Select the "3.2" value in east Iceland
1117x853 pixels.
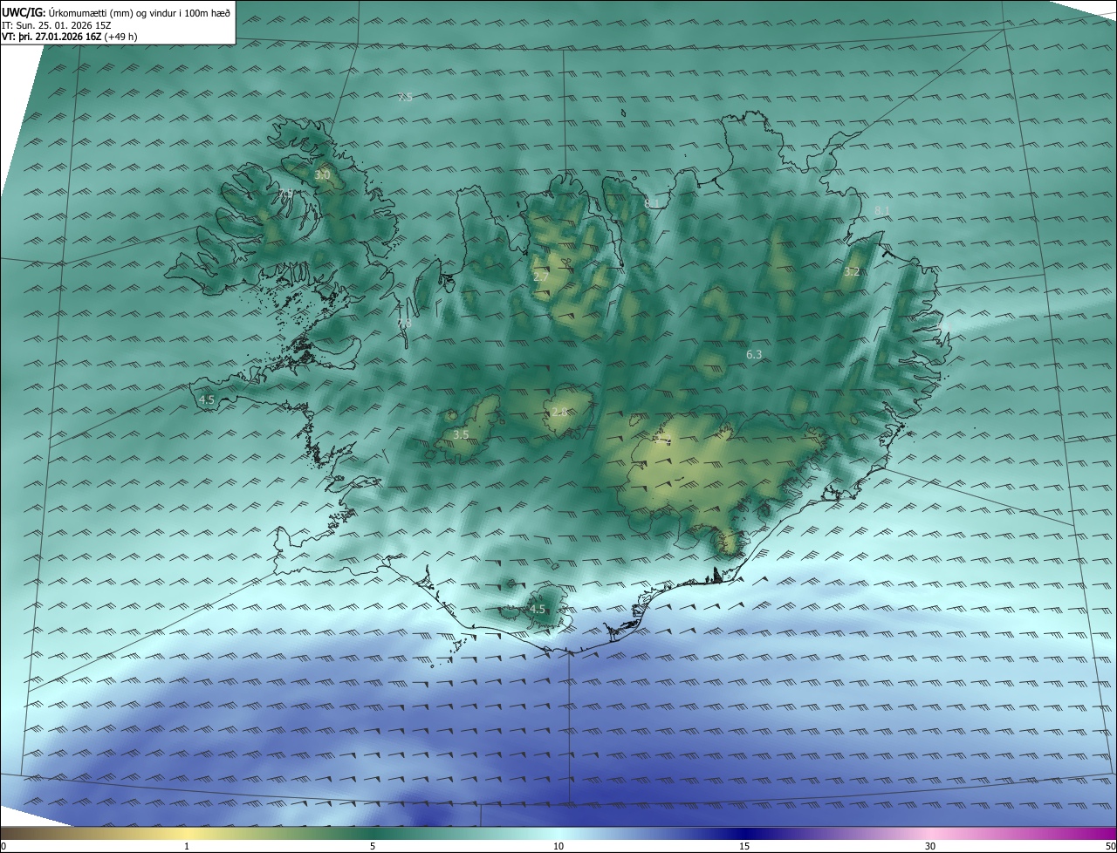[x=852, y=272]
